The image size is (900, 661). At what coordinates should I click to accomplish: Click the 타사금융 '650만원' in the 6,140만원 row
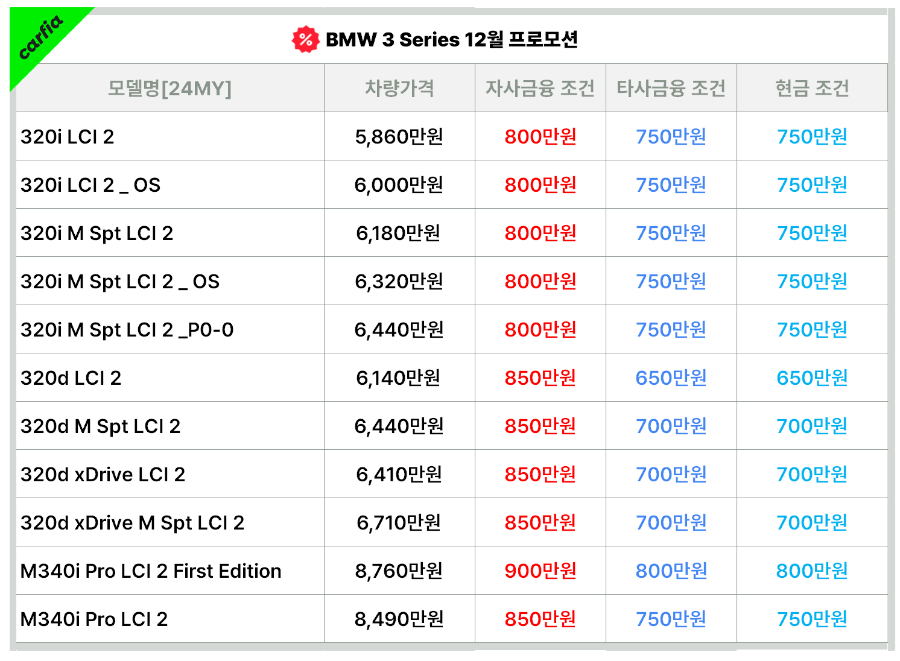pyautogui.click(x=671, y=378)
